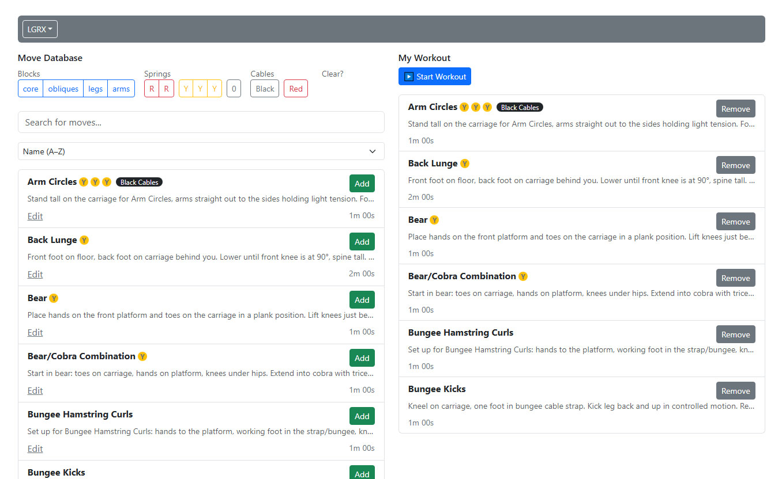Edit the Arm Circles move
The height and width of the screenshot is (479, 782).
[x=35, y=216]
